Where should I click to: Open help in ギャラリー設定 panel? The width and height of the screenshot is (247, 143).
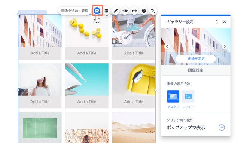coord(217,22)
